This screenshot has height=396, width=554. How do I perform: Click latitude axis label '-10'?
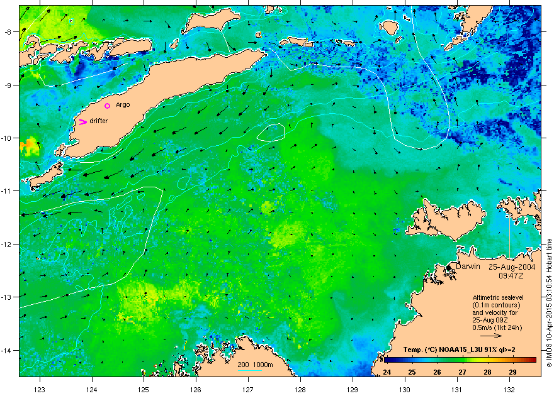[7, 138]
